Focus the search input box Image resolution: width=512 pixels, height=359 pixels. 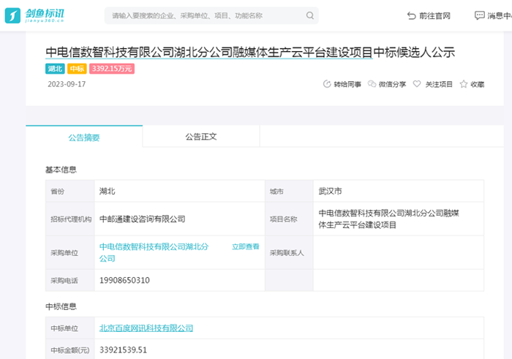(x=205, y=15)
